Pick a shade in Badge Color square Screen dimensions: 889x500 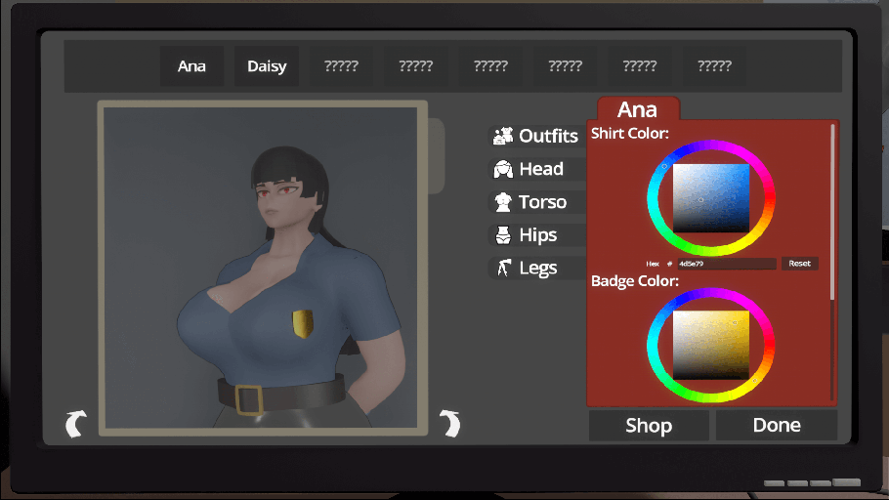pyautogui.click(x=711, y=346)
